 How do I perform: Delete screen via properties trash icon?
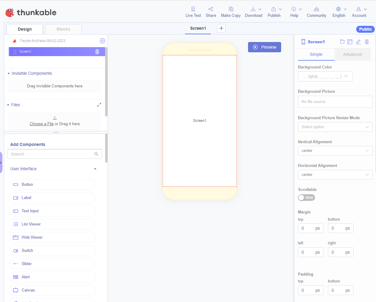pos(367,42)
